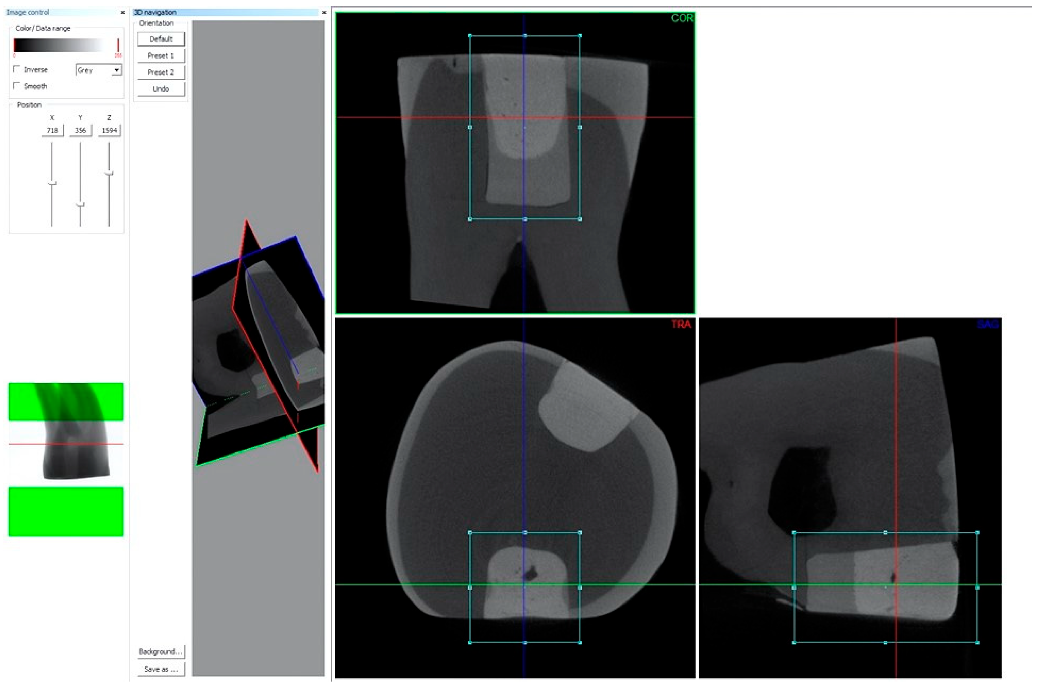Click the Y position slider handle
This screenshot has width=1037, height=687.
[x=80, y=204]
